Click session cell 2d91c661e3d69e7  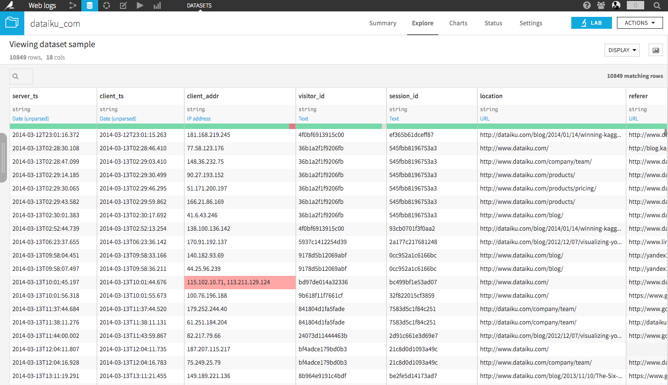(432, 336)
